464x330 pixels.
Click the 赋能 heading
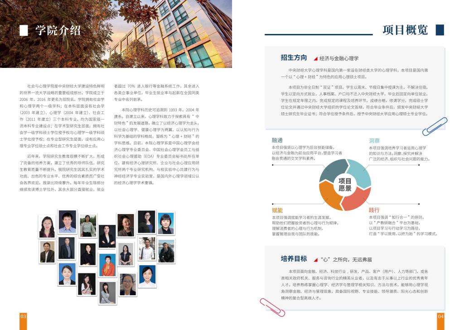click(277, 210)
